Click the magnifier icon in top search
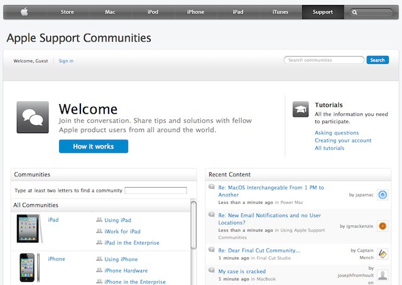This screenshot has width=402, height=285. click(x=354, y=13)
